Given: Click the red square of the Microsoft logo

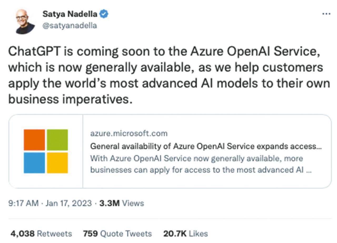Looking at the screenshot, I should 34,140.
